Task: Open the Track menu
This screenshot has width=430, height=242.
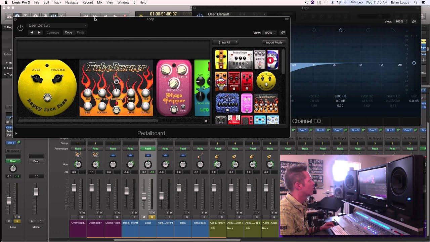Action: pyautogui.click(x=57, y=2)
